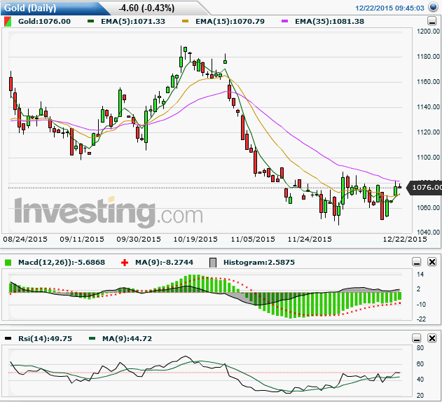Click the grey Histogram legend box
442x402 pixels.
pos(213,263)
